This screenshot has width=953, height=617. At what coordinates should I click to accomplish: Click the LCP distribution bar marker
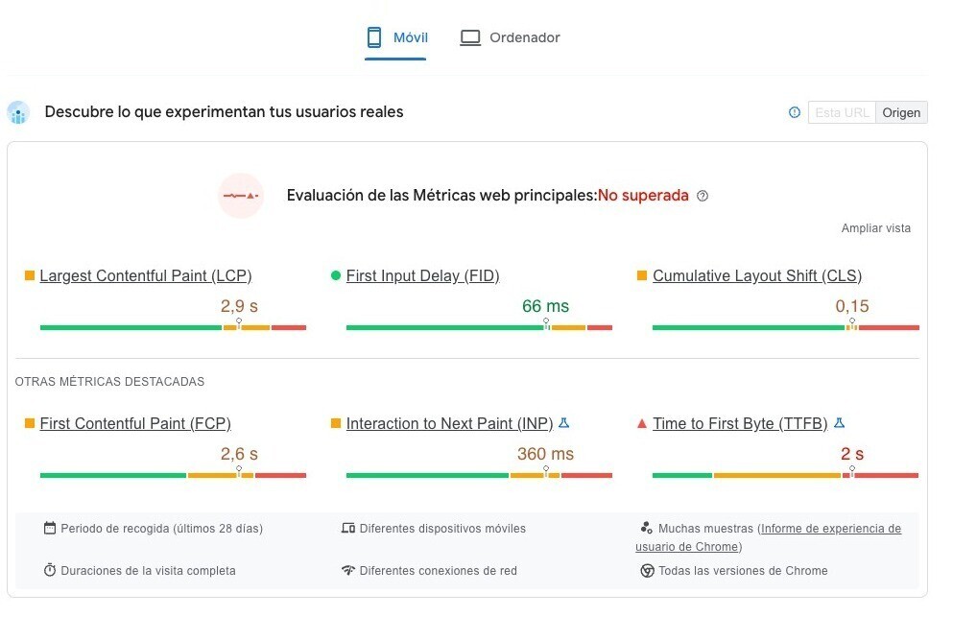pyautogui.click(x=239, y=322)
